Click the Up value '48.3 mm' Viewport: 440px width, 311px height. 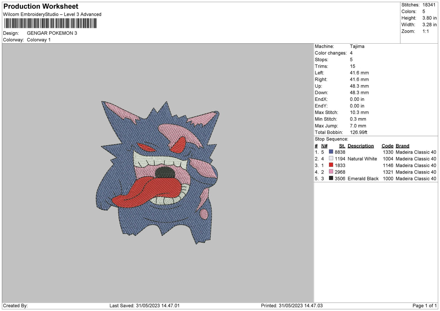(359, 86)
